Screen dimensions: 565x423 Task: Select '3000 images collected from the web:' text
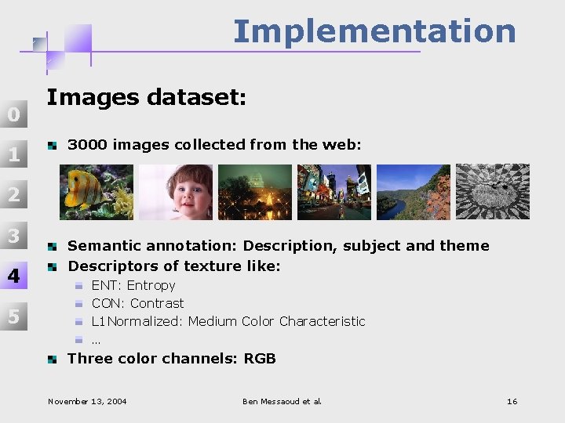click(214, 145)
